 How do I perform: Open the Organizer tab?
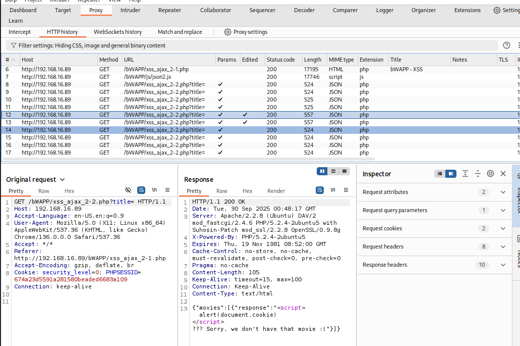coord(424,10)
